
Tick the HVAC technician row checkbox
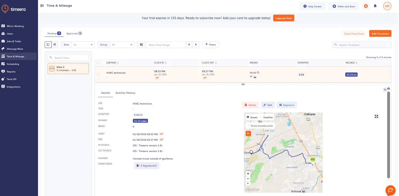[98, 74]
